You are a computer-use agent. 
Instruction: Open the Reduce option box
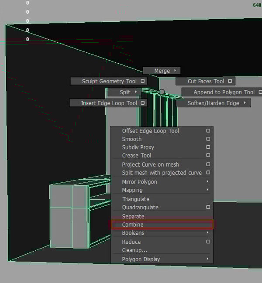pos(208,242)
